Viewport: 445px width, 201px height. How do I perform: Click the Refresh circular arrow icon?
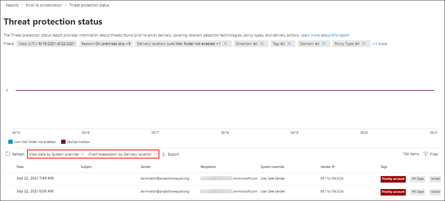(x=8, y=154)
